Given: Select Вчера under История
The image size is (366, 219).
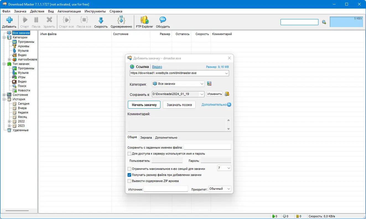Looking at the screenshot, I should coord(22,108).
